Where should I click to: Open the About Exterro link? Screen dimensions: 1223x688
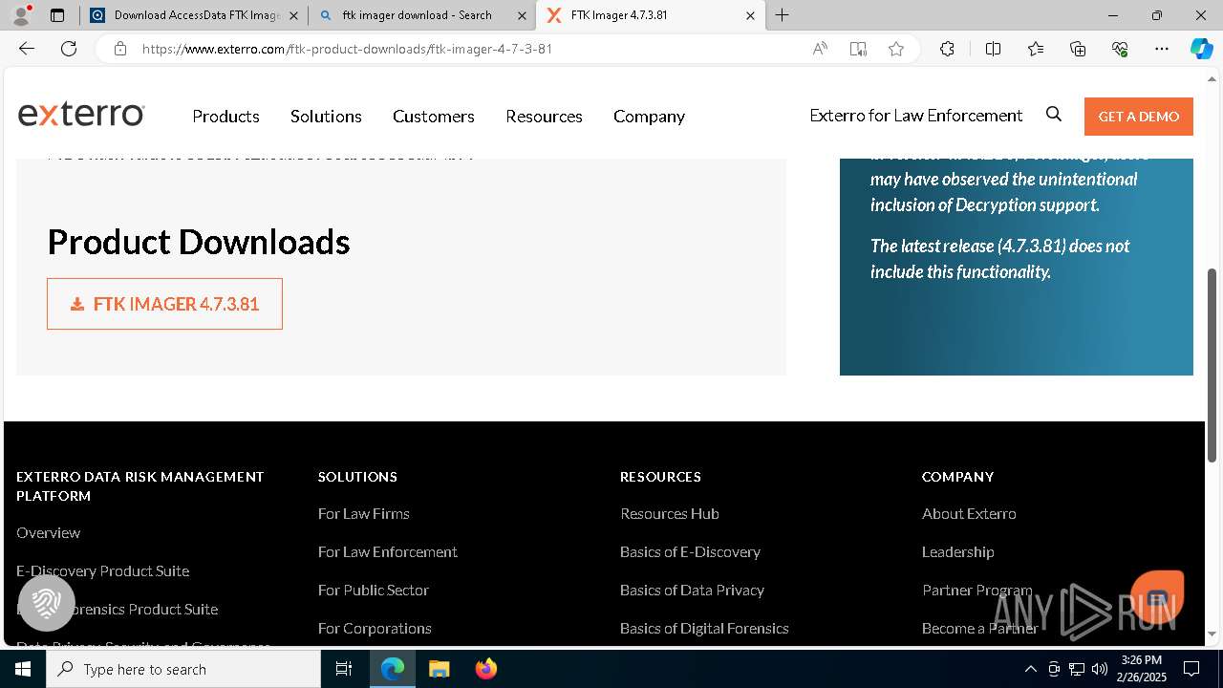[969, 513]
